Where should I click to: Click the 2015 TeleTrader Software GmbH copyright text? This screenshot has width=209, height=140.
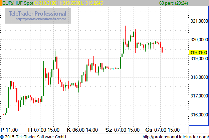click(33, 137)
